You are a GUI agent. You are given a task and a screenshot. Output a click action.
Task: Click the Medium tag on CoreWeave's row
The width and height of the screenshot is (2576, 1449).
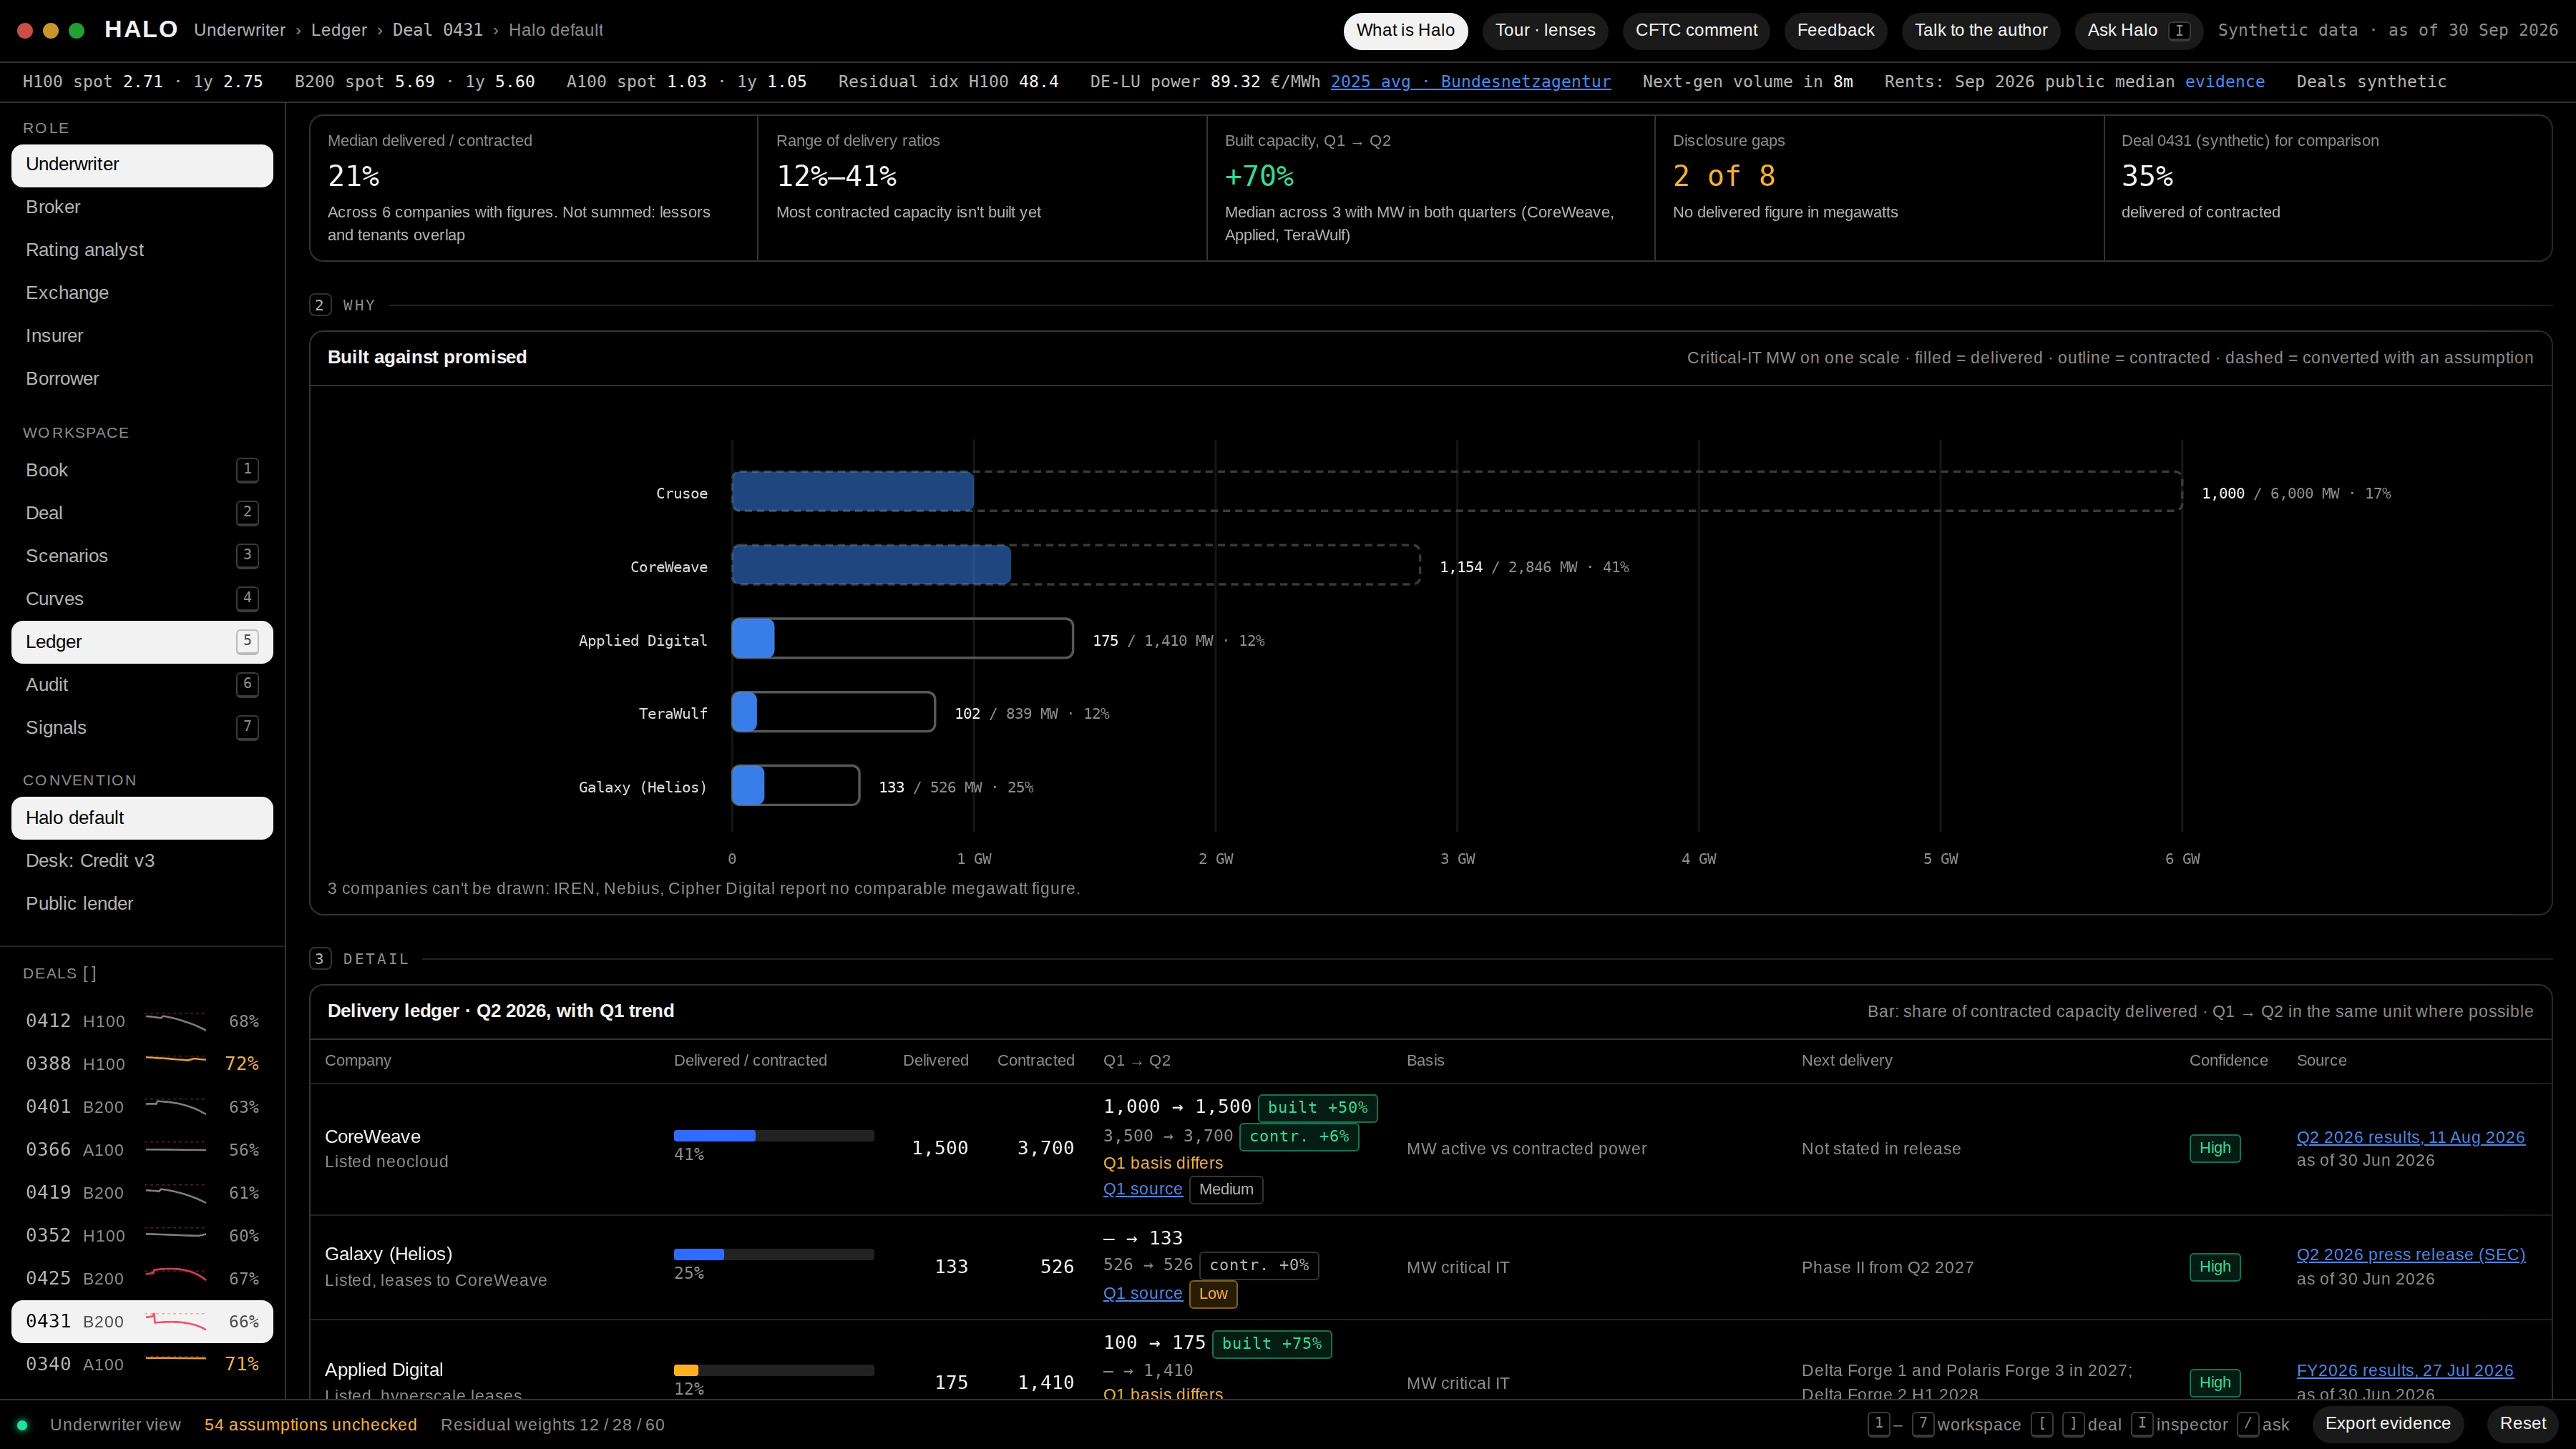(1226, 1189)
